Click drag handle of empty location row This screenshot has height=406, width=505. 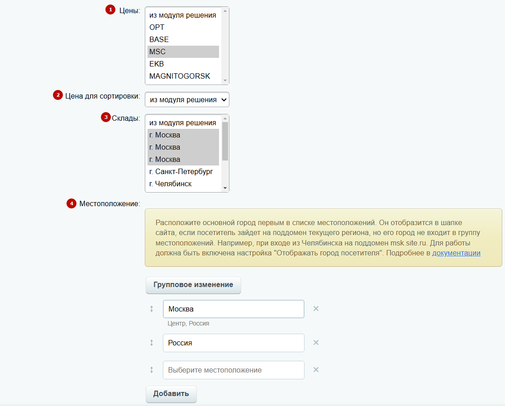click(x=152, y=370)
